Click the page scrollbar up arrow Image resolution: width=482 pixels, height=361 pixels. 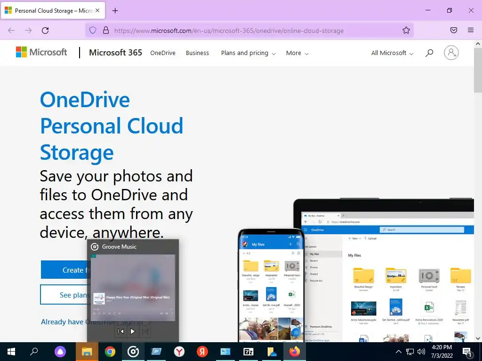pyautogui.click(x=478, y=44)
